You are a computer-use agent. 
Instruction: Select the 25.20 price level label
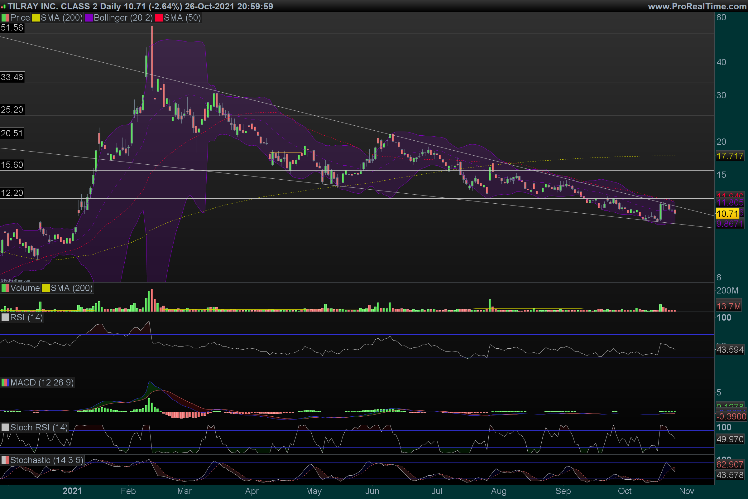coord(12,110)
